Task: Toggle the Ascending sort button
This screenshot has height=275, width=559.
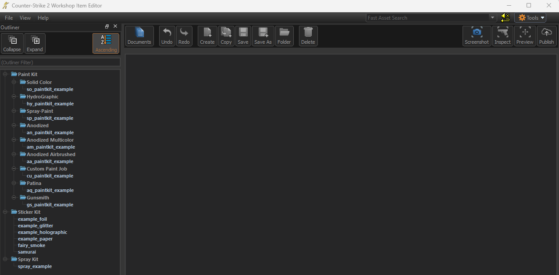Action: pos(106,43)
